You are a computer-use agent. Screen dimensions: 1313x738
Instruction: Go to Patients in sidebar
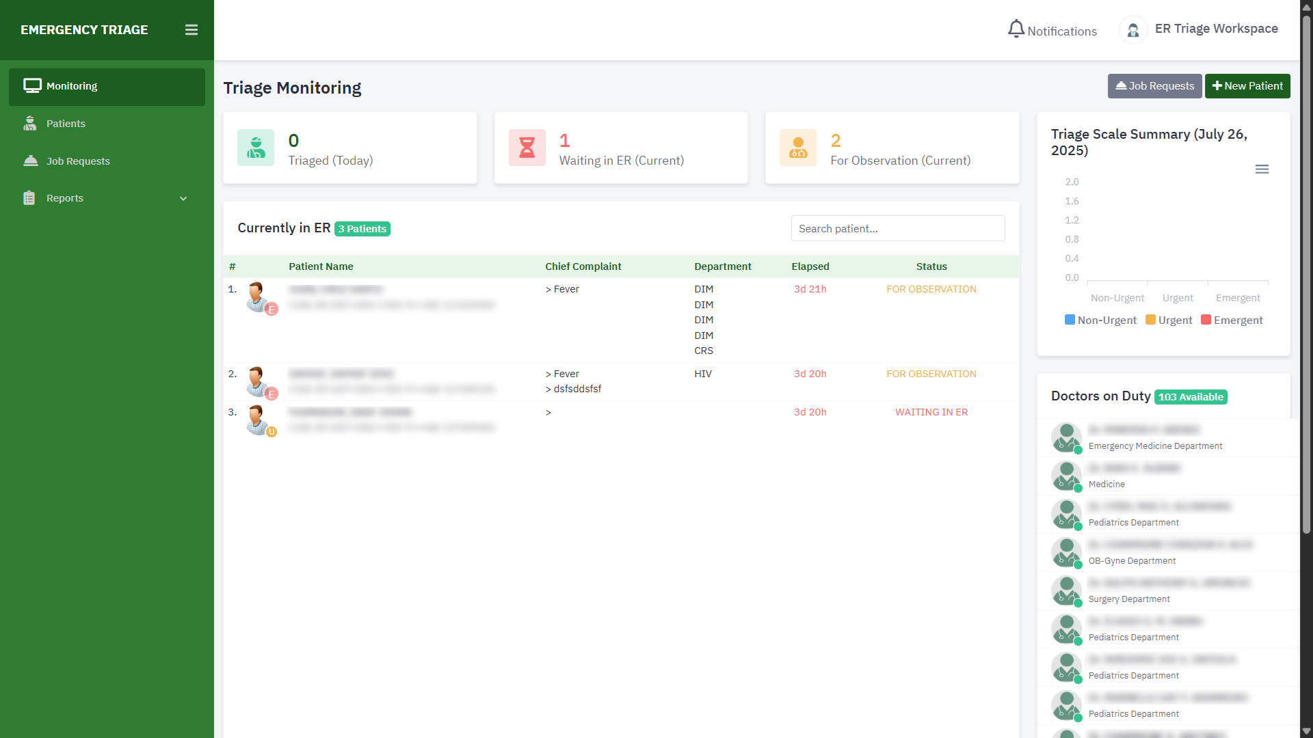pos(66,124)
